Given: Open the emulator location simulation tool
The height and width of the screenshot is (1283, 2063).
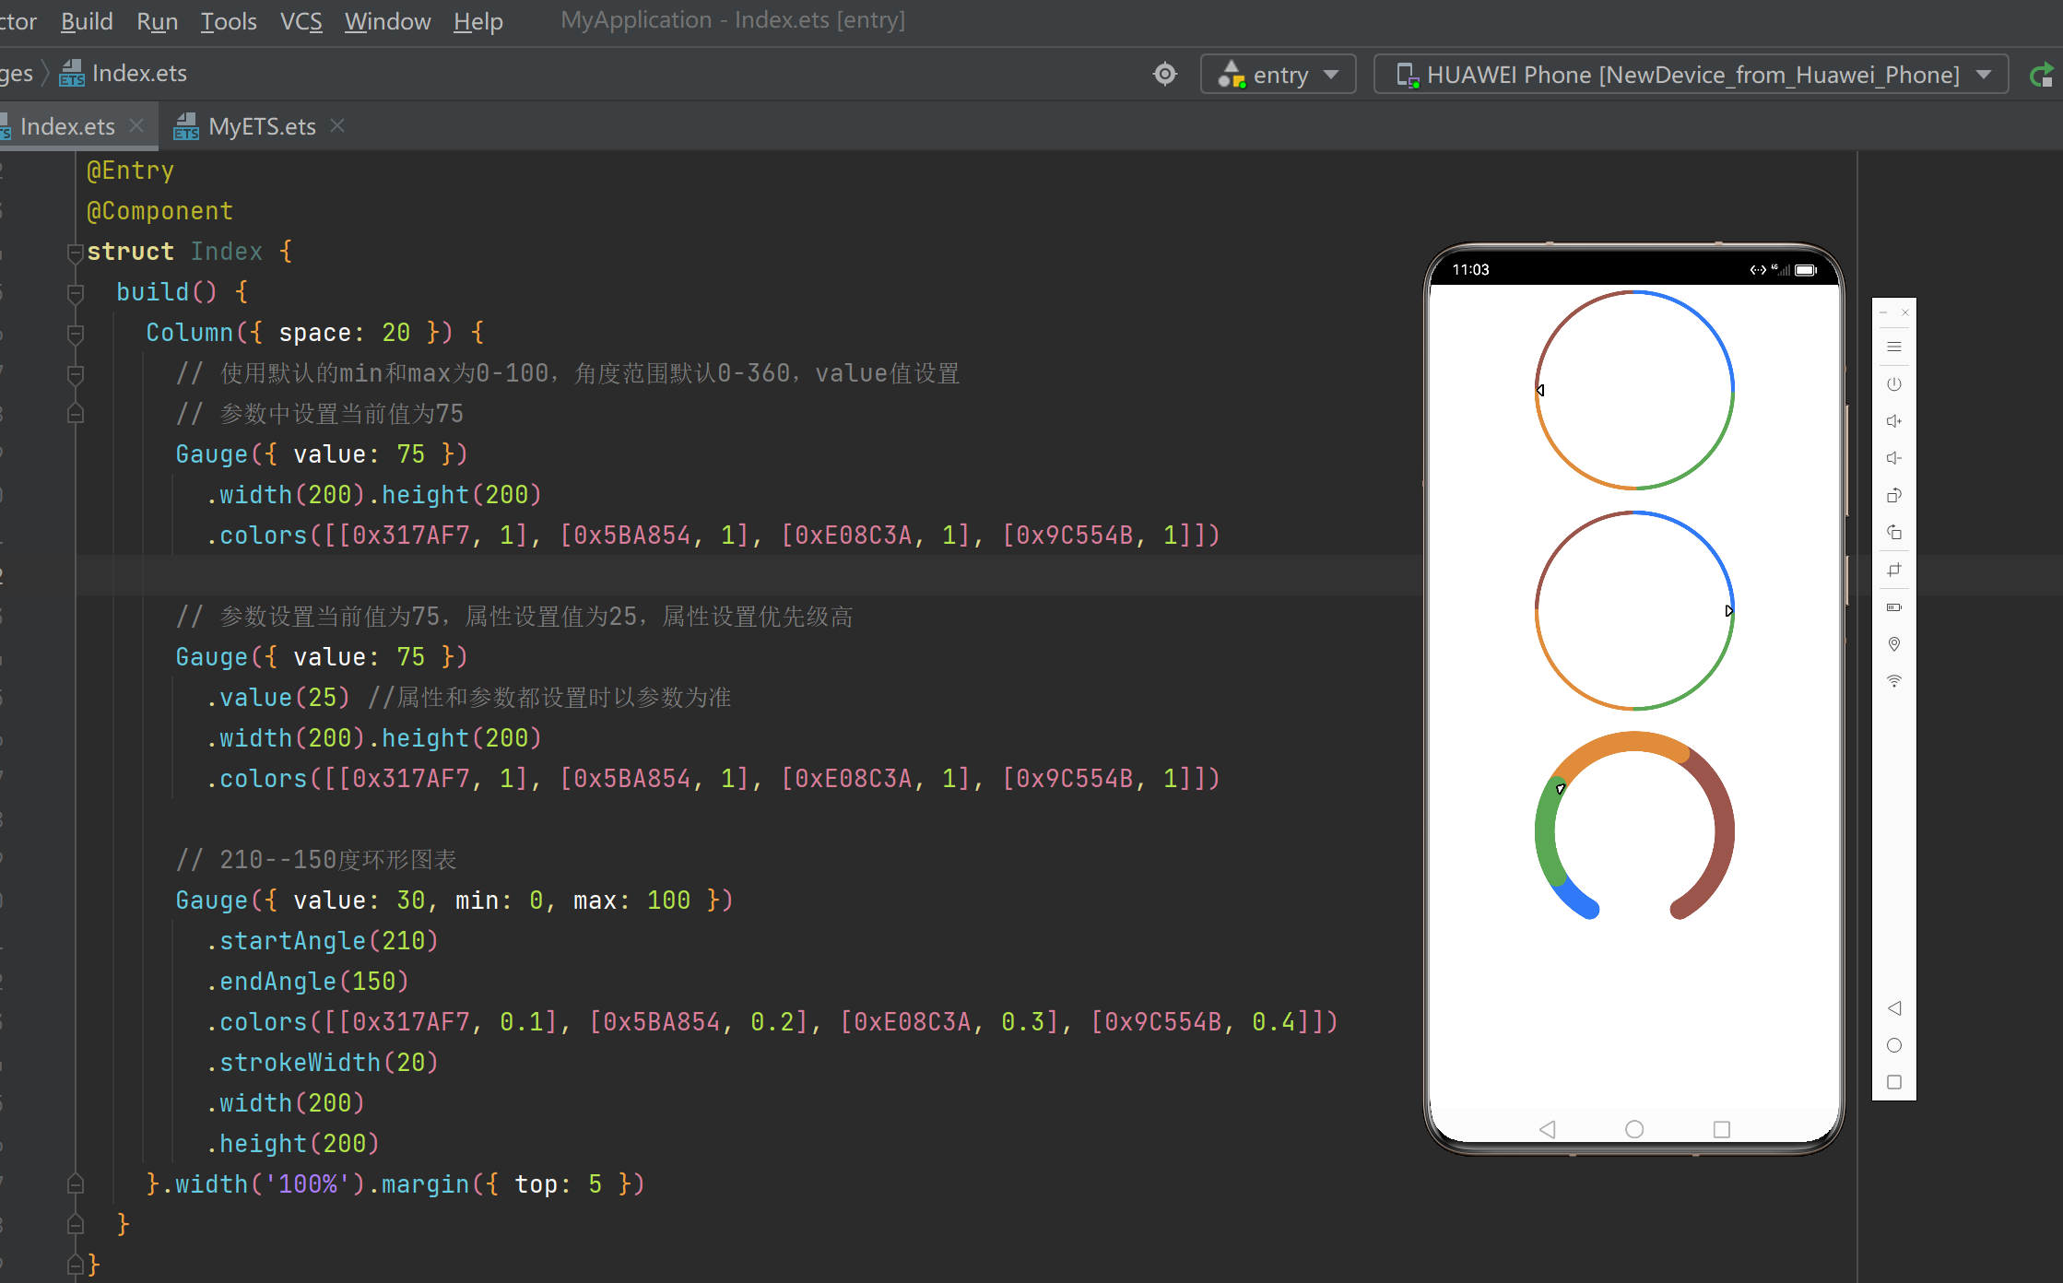Looking at the screenshot, I should pyautogui.click(x=1894, y=643).
